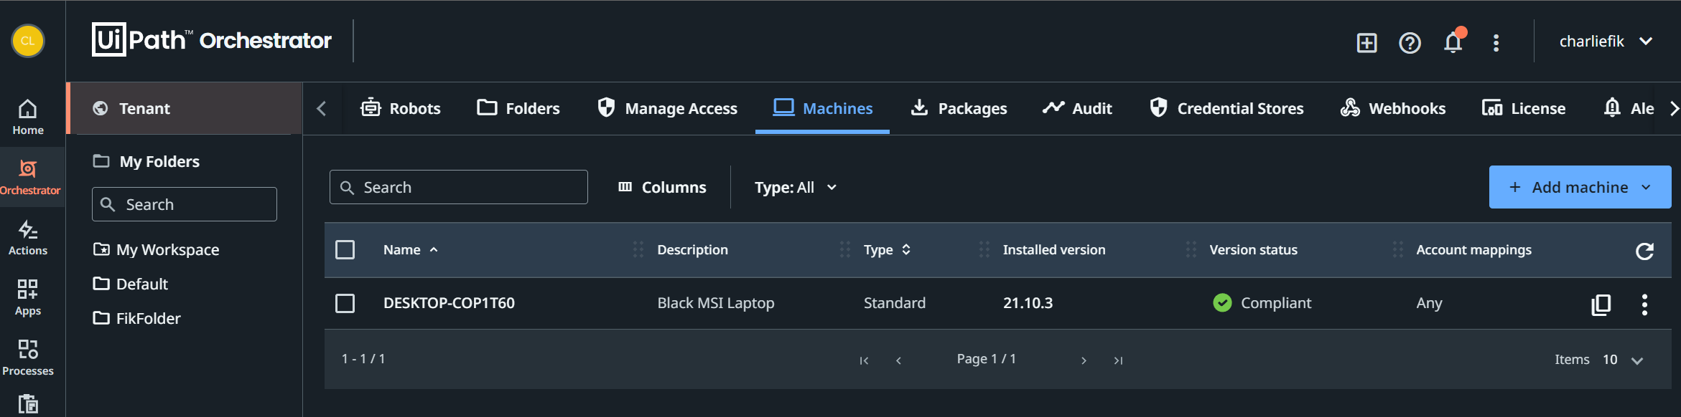Image resolution: width=1681 pixels, height=417 pixels.
Task: Open the charliefik user menu
Action: coord(1605,42)
